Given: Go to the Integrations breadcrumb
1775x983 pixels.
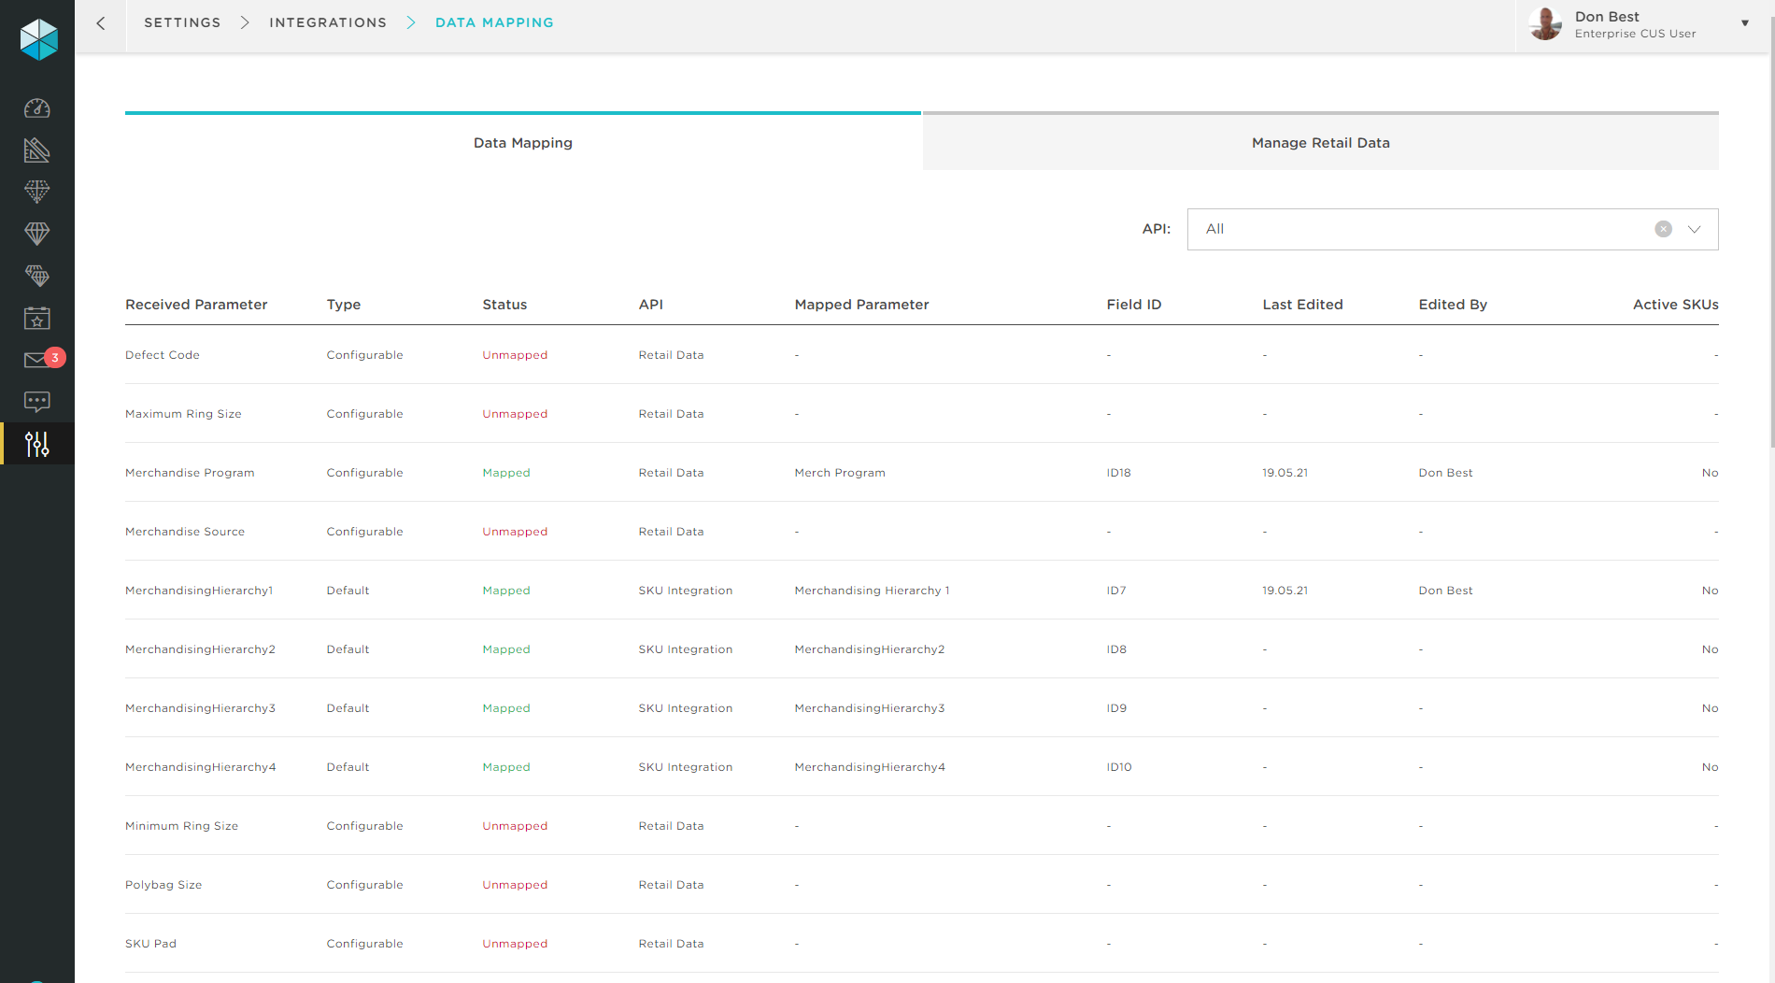Looking at the screenshot, I should [328, 22].
